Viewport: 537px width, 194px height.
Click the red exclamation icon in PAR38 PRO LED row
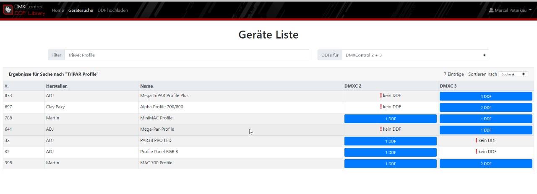point(476,140)
